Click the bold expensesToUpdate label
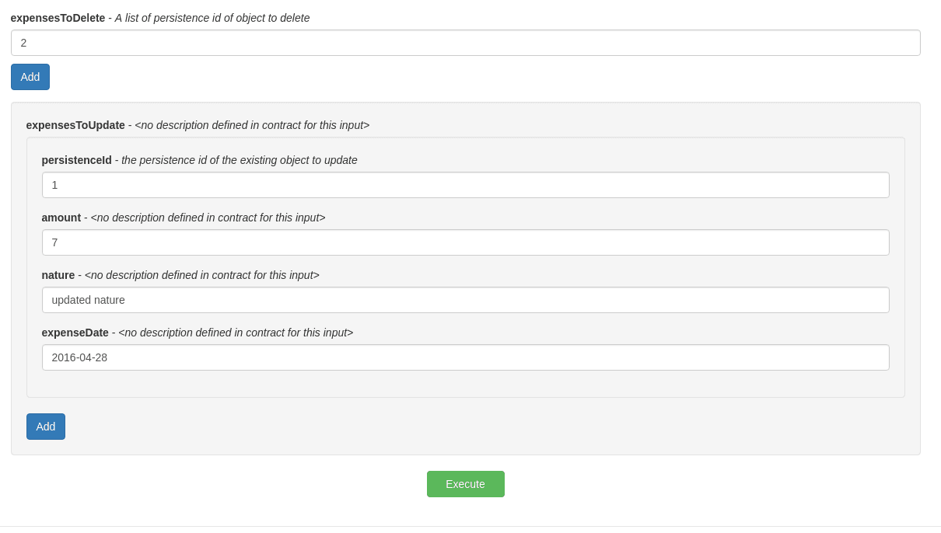 coord(75,125)
